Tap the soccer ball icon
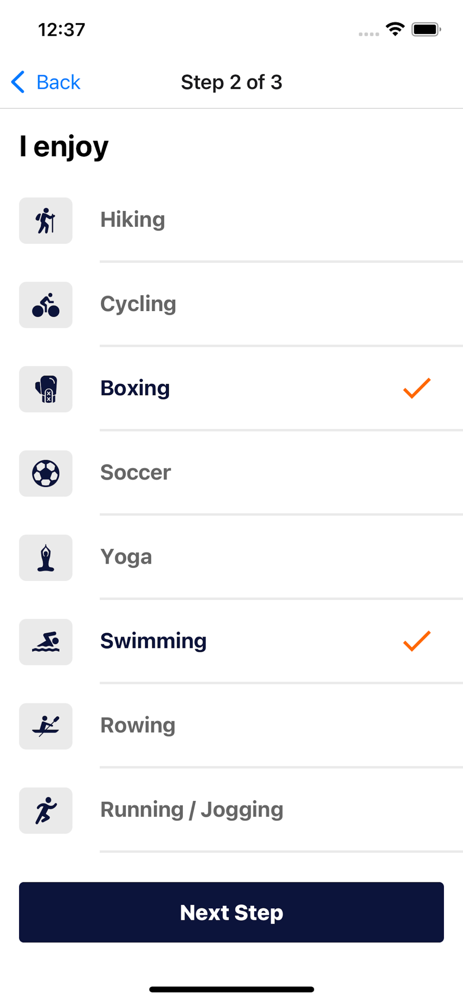The image size is (463, 1002). pyautogui.click(x=46, y=473)
